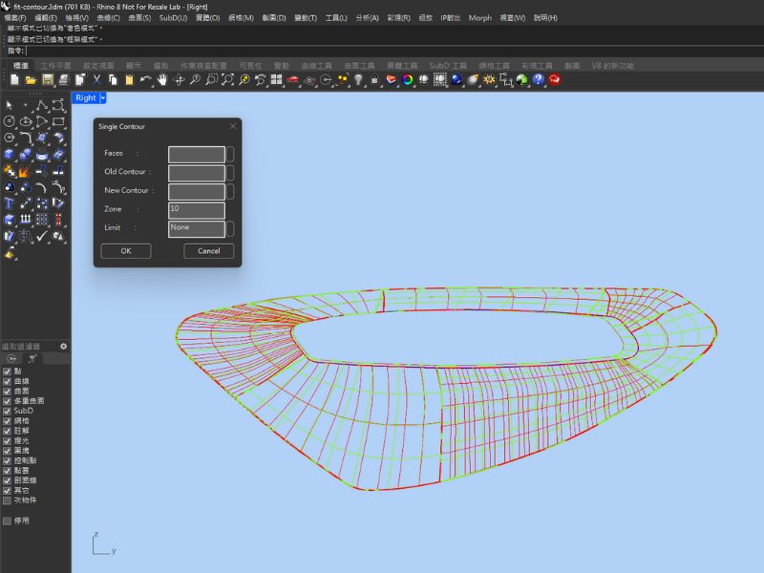Click the Open file folder icon
This screenshot has height=573, width=764.
31,80
